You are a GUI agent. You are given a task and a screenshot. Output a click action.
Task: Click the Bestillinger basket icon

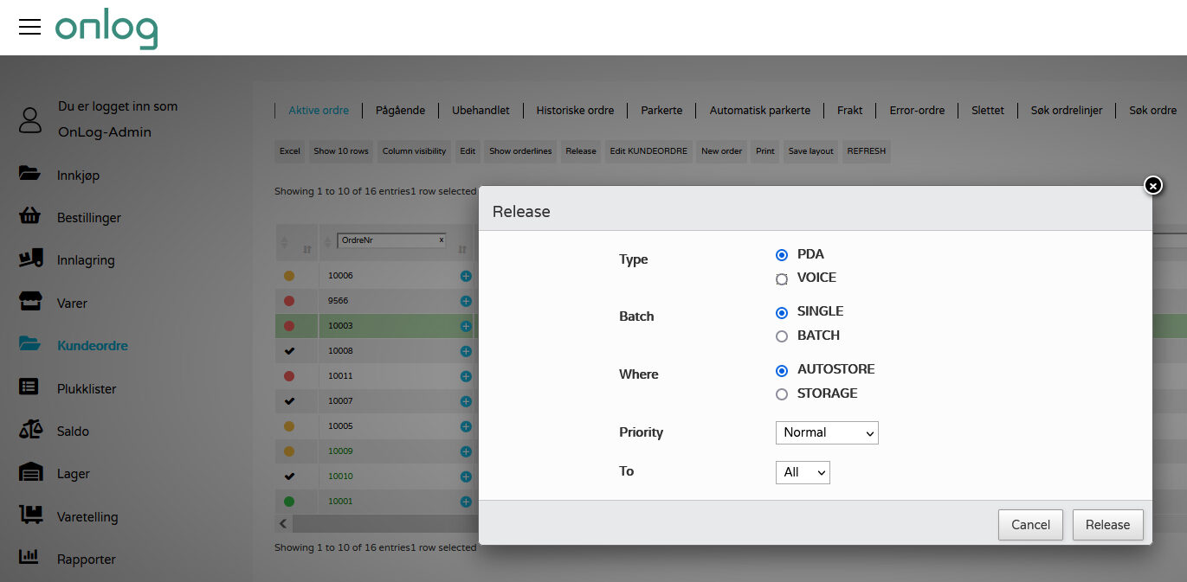point(30,217)
